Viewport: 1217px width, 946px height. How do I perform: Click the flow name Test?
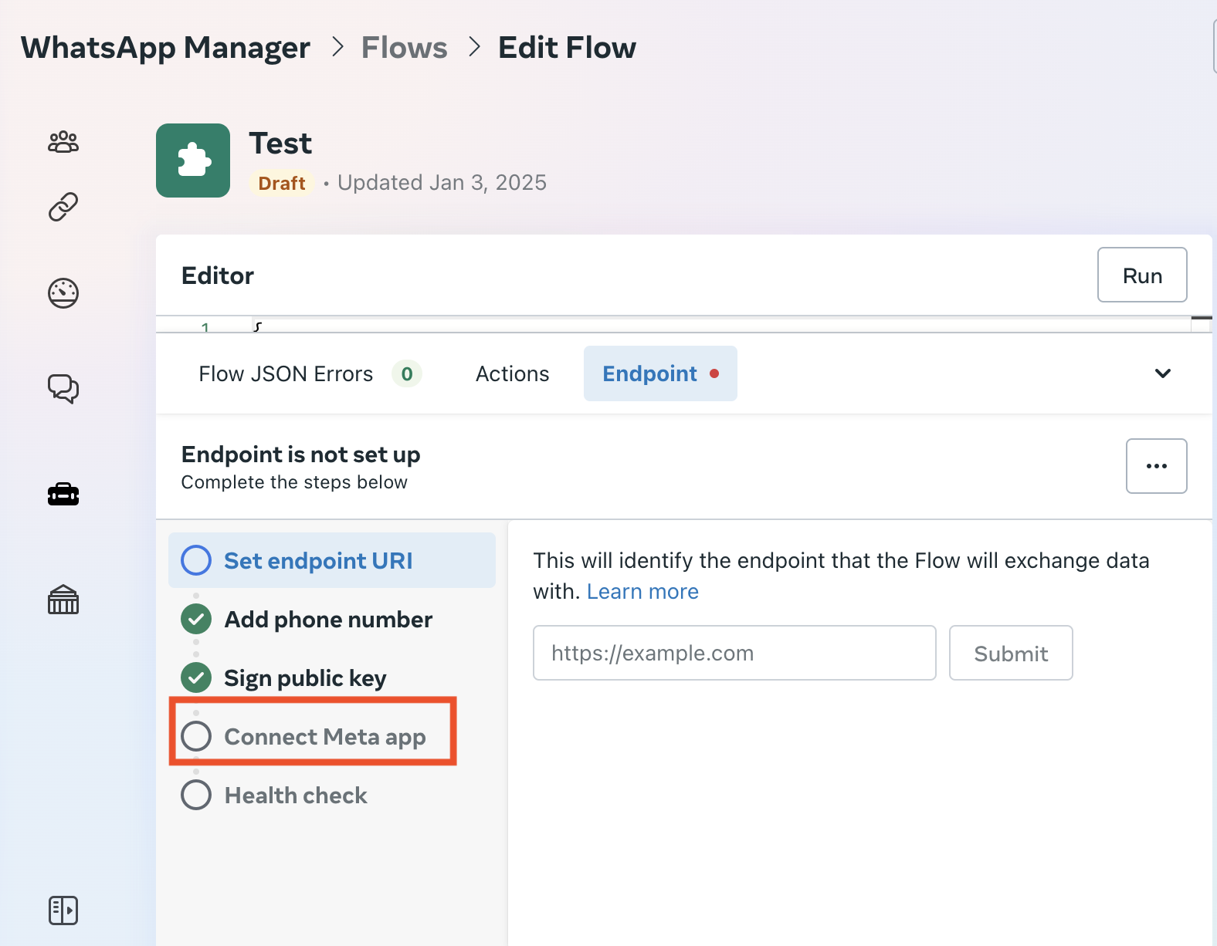pos(280,144)
